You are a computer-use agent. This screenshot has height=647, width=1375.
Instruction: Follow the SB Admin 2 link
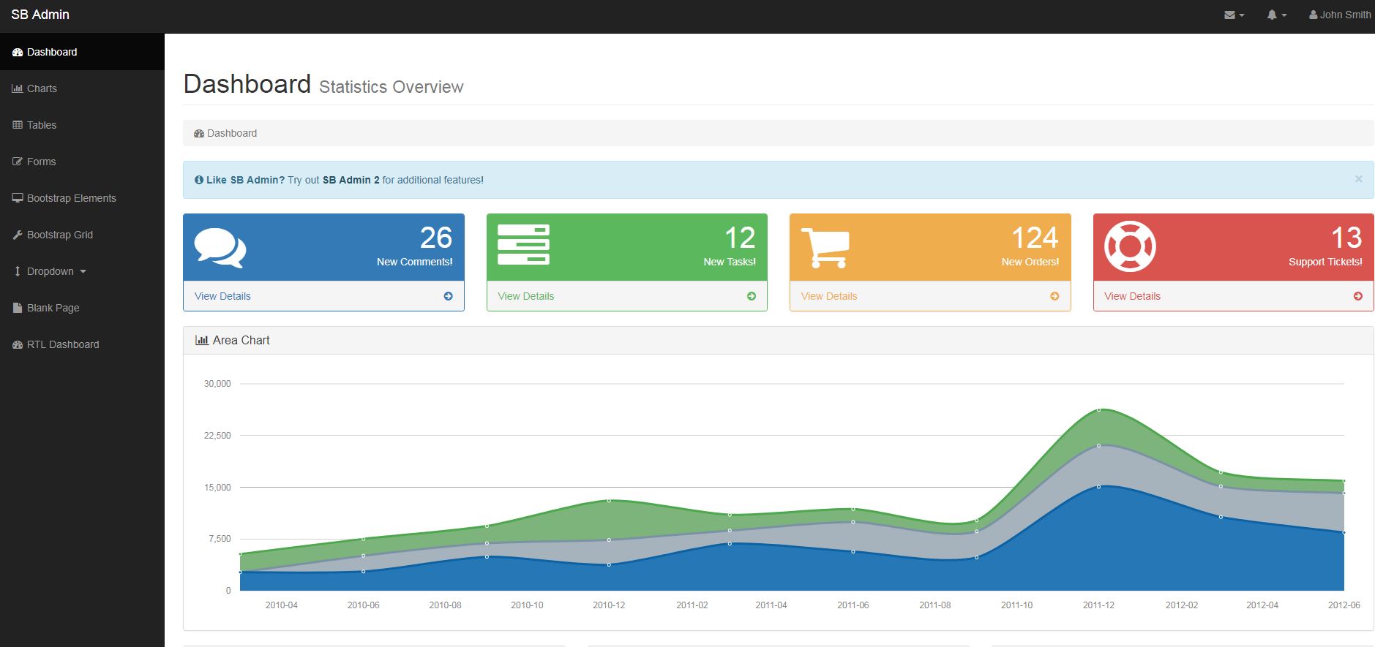(351, 180)
